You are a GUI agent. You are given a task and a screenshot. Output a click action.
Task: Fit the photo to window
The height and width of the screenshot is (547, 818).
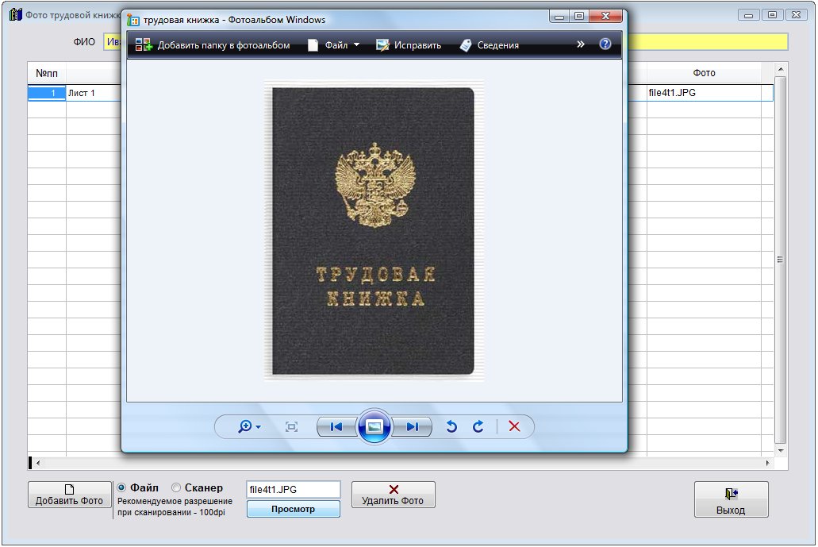coord(292,427)
